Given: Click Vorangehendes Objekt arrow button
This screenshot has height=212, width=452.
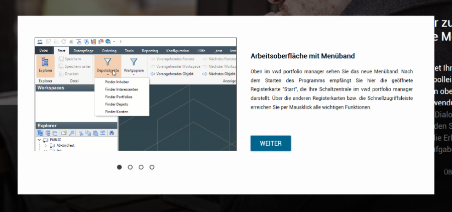Looking at the screenshot, I should click(153, 74).
